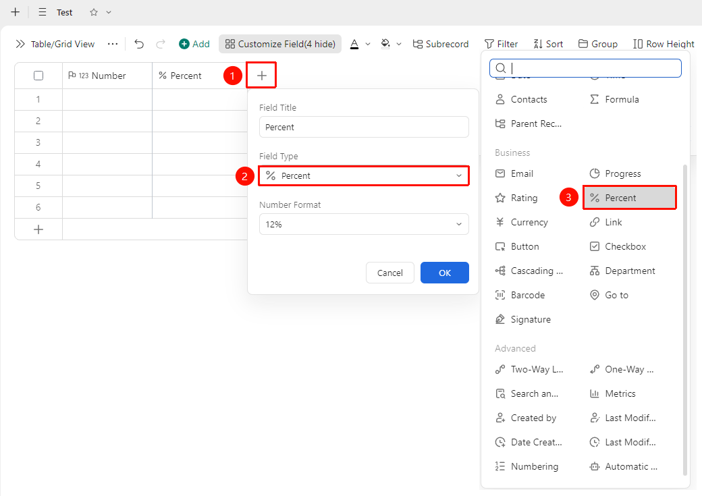Choose the Contacts field type
This screenshot has width=702, height=496.
point(521,99)
